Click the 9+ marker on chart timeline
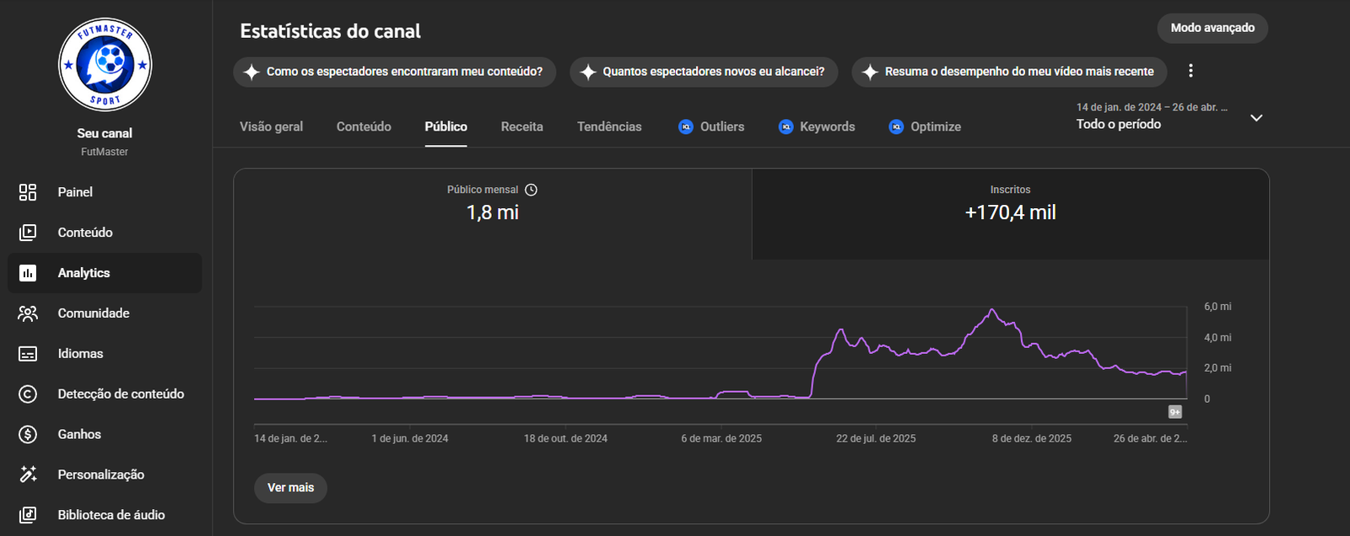 (x=1174, y=412)
